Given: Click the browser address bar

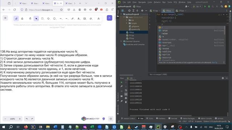Looking at the screenshot, I should pyautogui.click(x=41, y=10).
